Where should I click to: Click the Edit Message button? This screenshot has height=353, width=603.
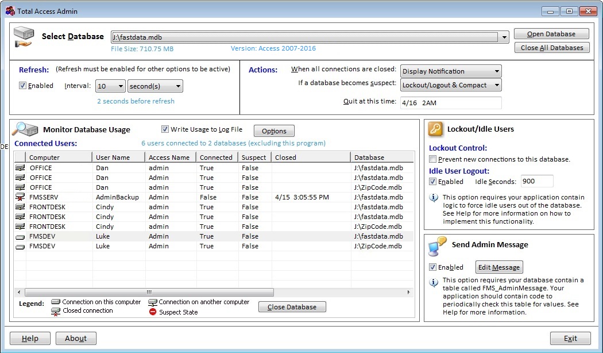pos(498,267)
